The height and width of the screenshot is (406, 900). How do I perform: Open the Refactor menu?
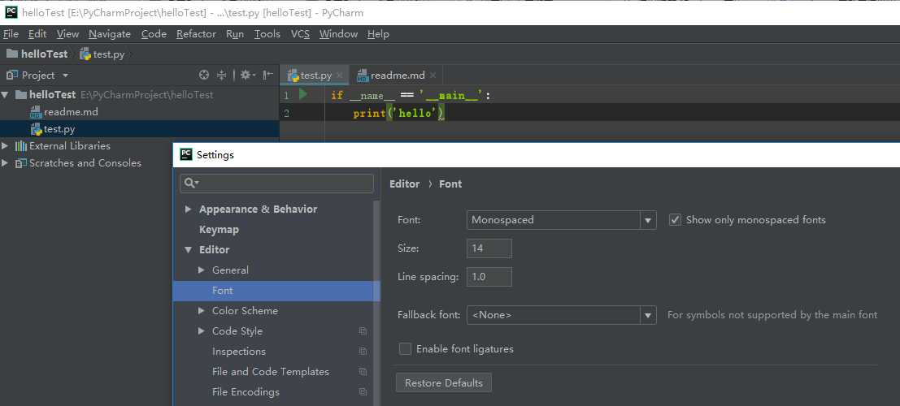(x=196, y=34)
